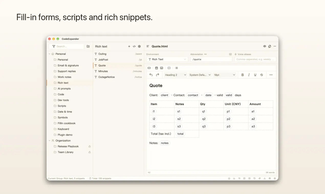
Task: Click the sort arrows icon in status bar
Action: [x=239, y=178]
